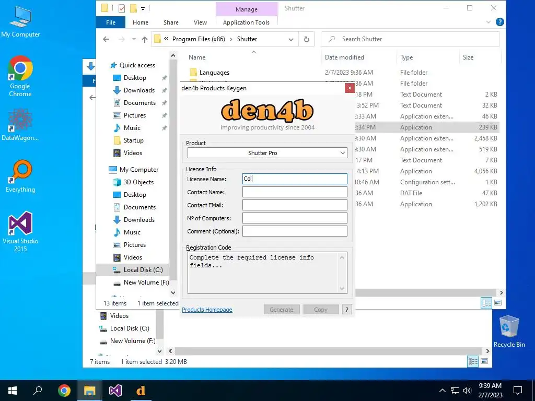Viewport: 535px width, 401px height.
Task: Click the Contact Name field
Action: coord(295,192)
